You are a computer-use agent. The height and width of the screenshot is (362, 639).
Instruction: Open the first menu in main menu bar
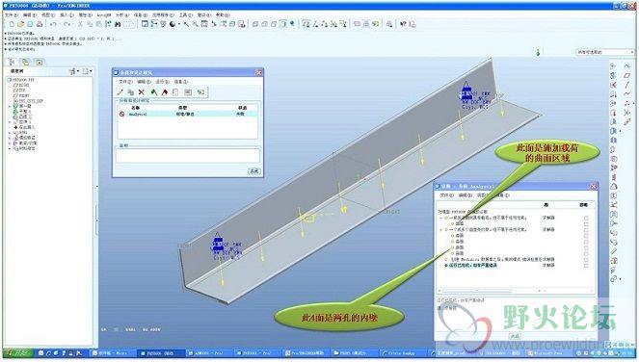[x=11, y=14]
